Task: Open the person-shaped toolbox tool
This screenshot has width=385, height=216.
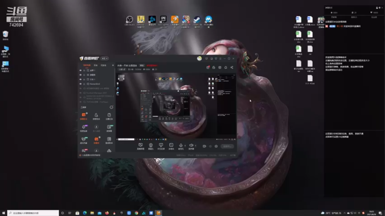Action: [x=96, y=116]
